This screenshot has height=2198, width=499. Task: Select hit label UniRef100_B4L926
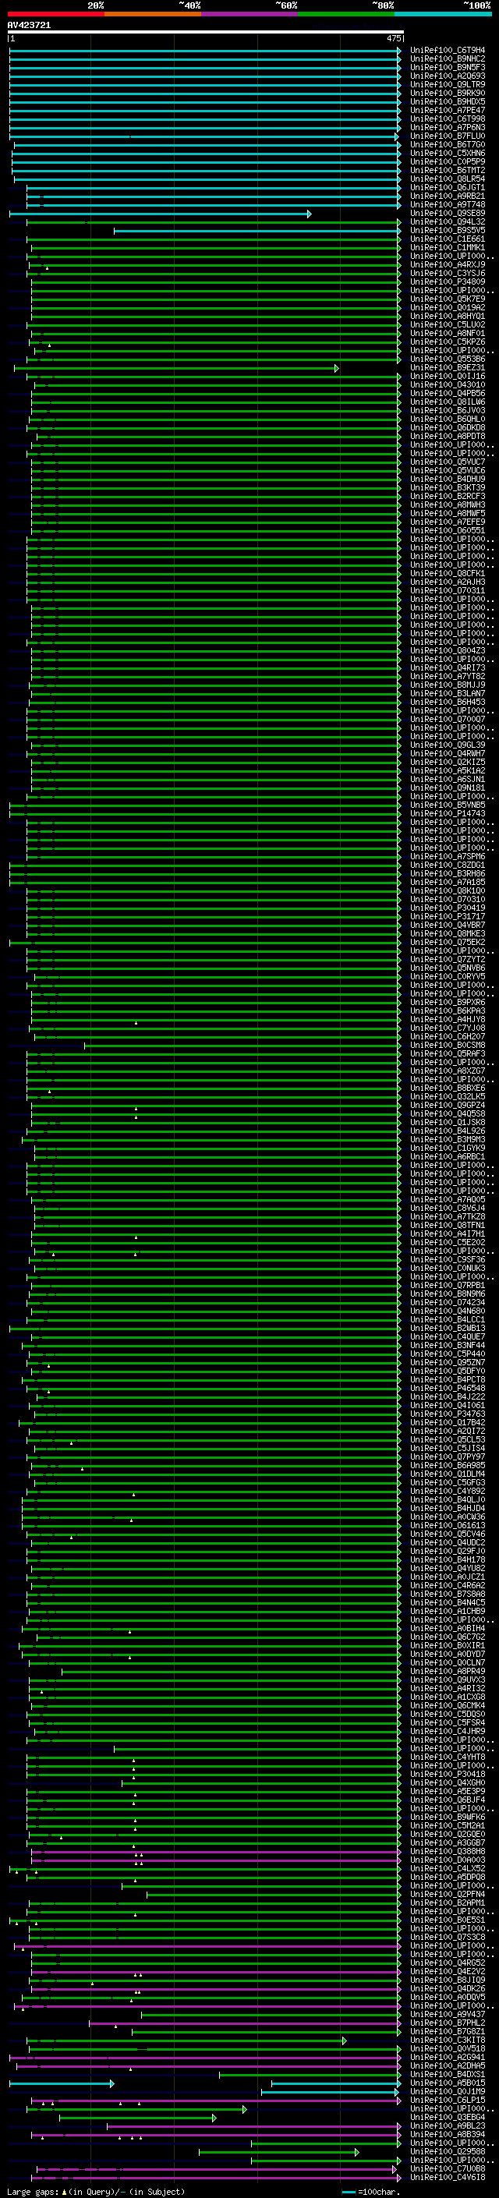pyautogui.click(x=448, y=1131)
